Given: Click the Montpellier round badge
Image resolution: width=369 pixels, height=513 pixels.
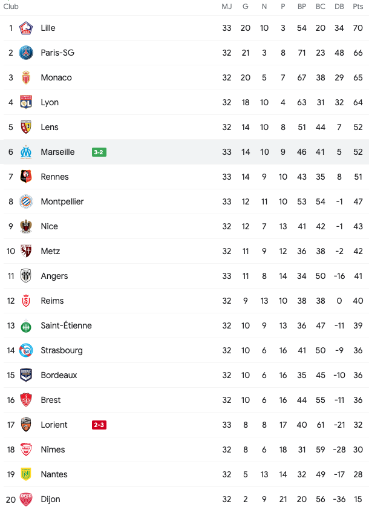Looking at the screenshot, I should click(x=26, y=201).
